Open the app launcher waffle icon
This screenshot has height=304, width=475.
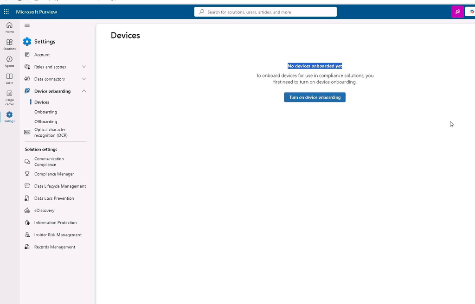6,12
